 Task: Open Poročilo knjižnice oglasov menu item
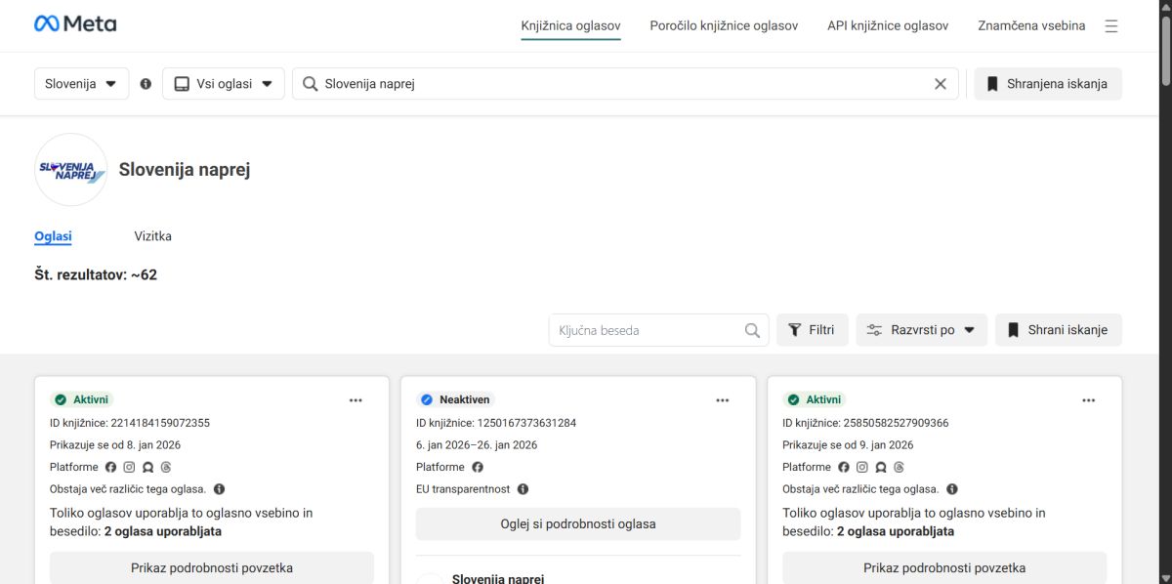tap(724, 26)
